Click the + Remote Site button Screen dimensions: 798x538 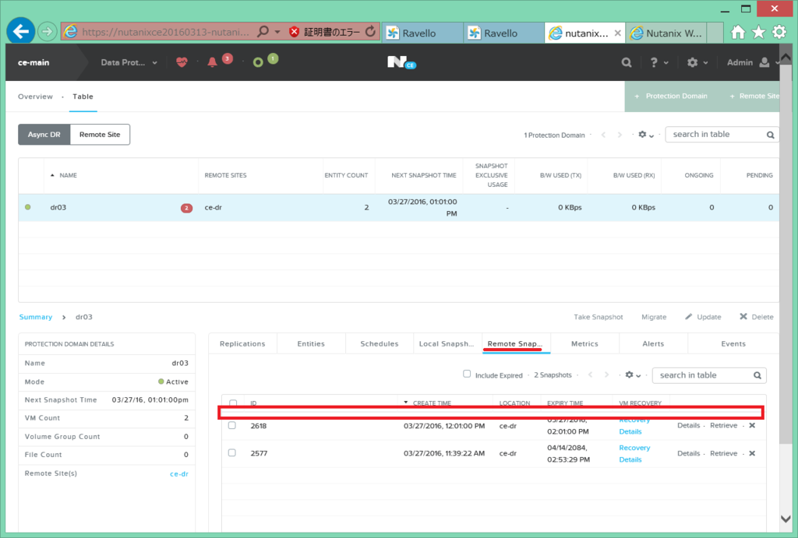[x=754, y=96]
